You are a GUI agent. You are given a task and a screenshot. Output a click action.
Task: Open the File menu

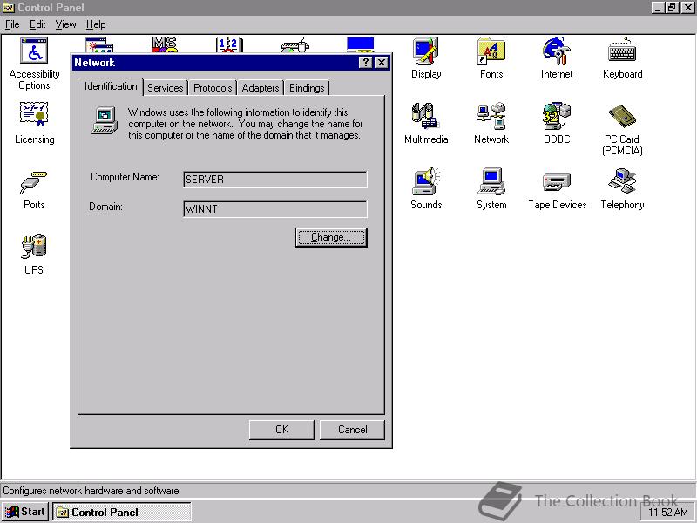pos(12,24)
